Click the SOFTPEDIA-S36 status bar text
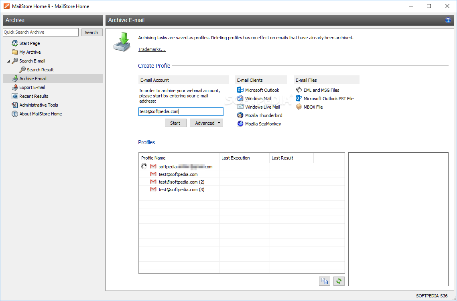457x301 pixels. pos(432,296)
